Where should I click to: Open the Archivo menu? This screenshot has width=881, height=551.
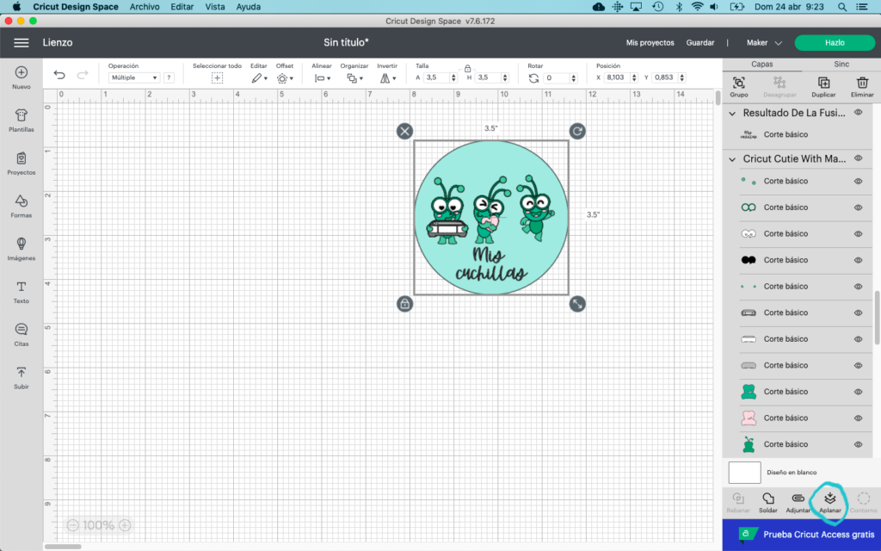click(x=145, y=7)
